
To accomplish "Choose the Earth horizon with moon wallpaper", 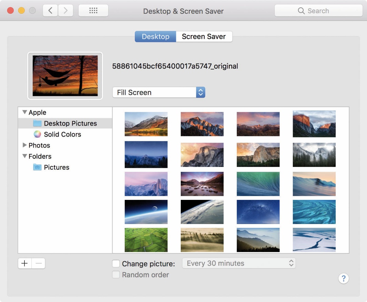I will (x=146, y=212).
